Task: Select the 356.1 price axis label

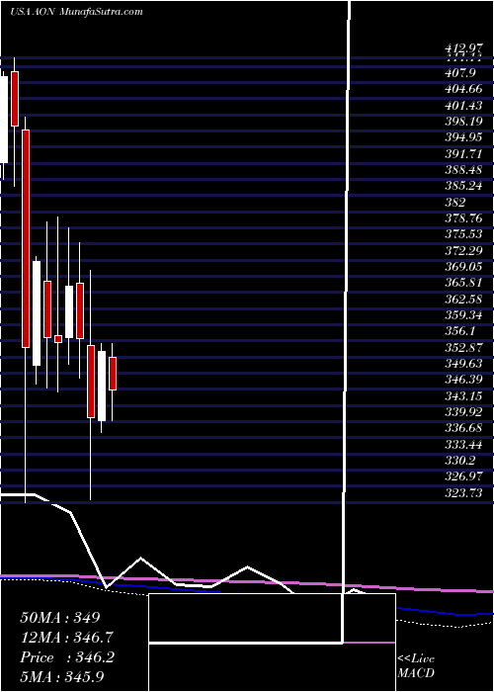Action: click(459, 331)
